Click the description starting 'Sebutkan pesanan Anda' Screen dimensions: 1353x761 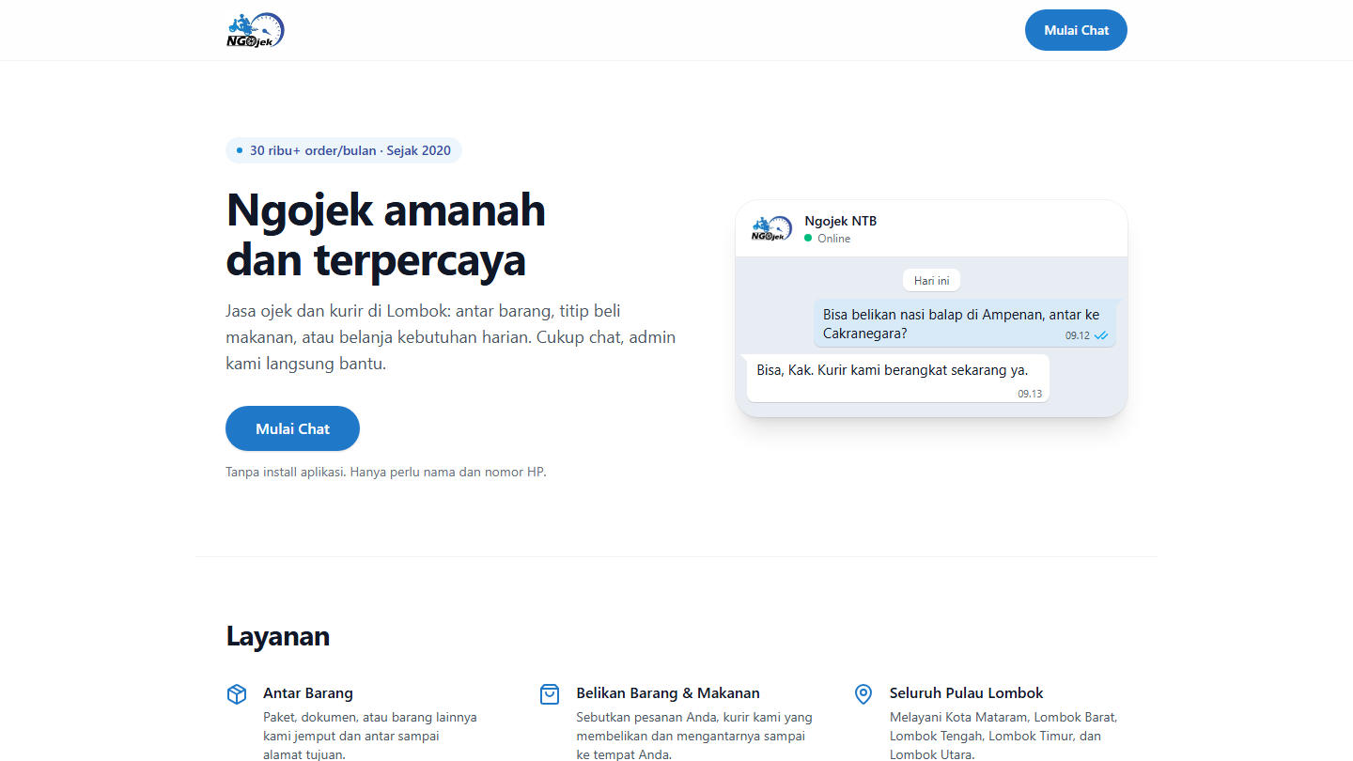tap(694, 736)
